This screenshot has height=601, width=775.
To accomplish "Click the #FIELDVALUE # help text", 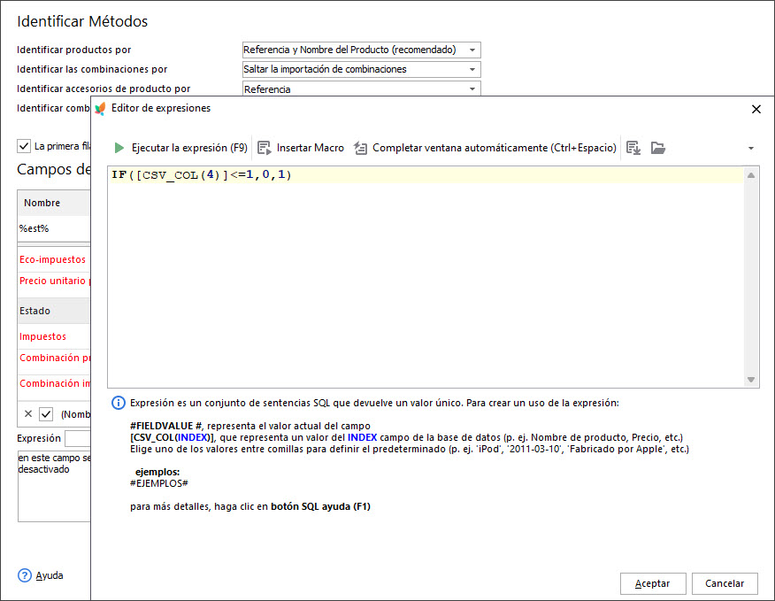I will pos(166,426).
